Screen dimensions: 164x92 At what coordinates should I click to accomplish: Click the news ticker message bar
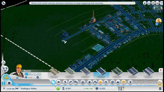click(x=82, y=3)
